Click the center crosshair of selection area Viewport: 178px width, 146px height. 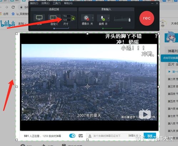pyautogui.click(x=87, y=87)
